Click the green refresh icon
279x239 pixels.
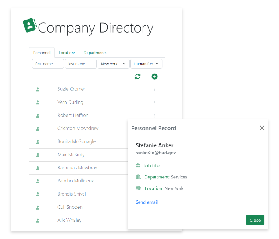click(138, 76)
